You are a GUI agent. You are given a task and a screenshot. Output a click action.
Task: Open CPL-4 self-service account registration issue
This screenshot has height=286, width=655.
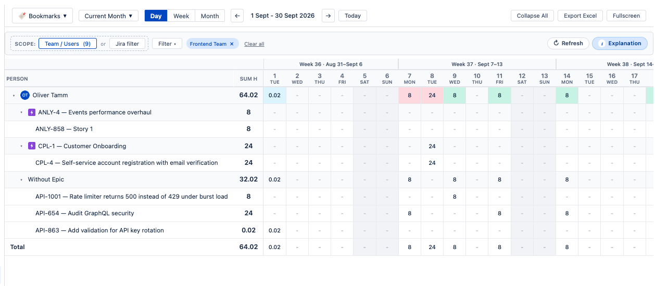click(x=127, y=163)
